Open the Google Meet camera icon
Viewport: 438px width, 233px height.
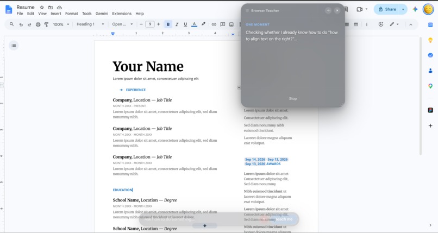[360, 9]
